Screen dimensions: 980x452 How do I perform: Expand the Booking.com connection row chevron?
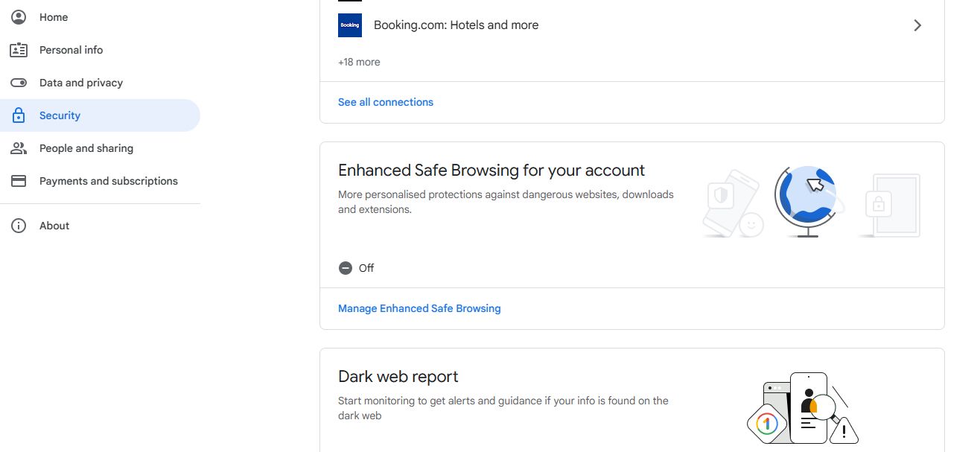917,25
